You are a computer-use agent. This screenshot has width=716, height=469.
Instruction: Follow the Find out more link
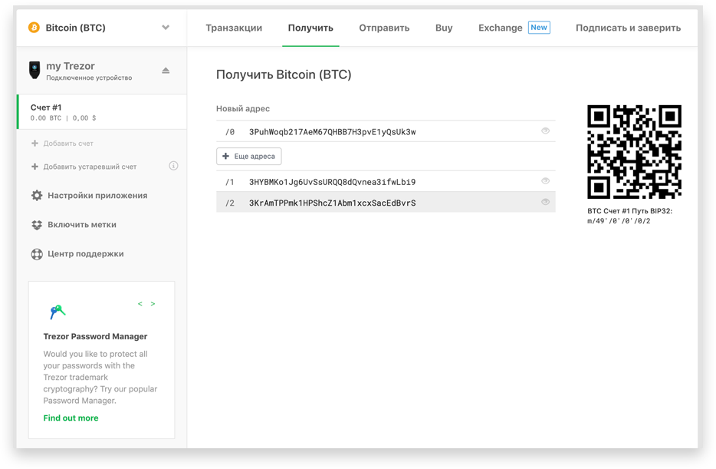71,418
